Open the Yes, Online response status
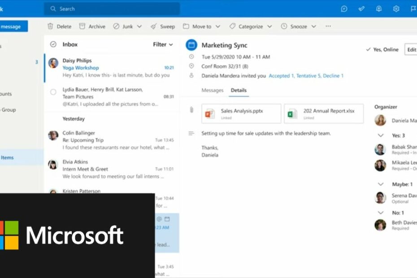417x278 pixels. pyautogui.click(x=382, y=49)
